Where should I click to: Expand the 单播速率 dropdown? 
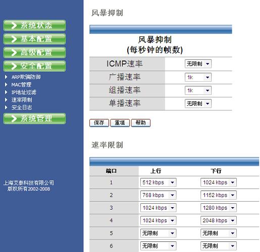pos(198,103)
